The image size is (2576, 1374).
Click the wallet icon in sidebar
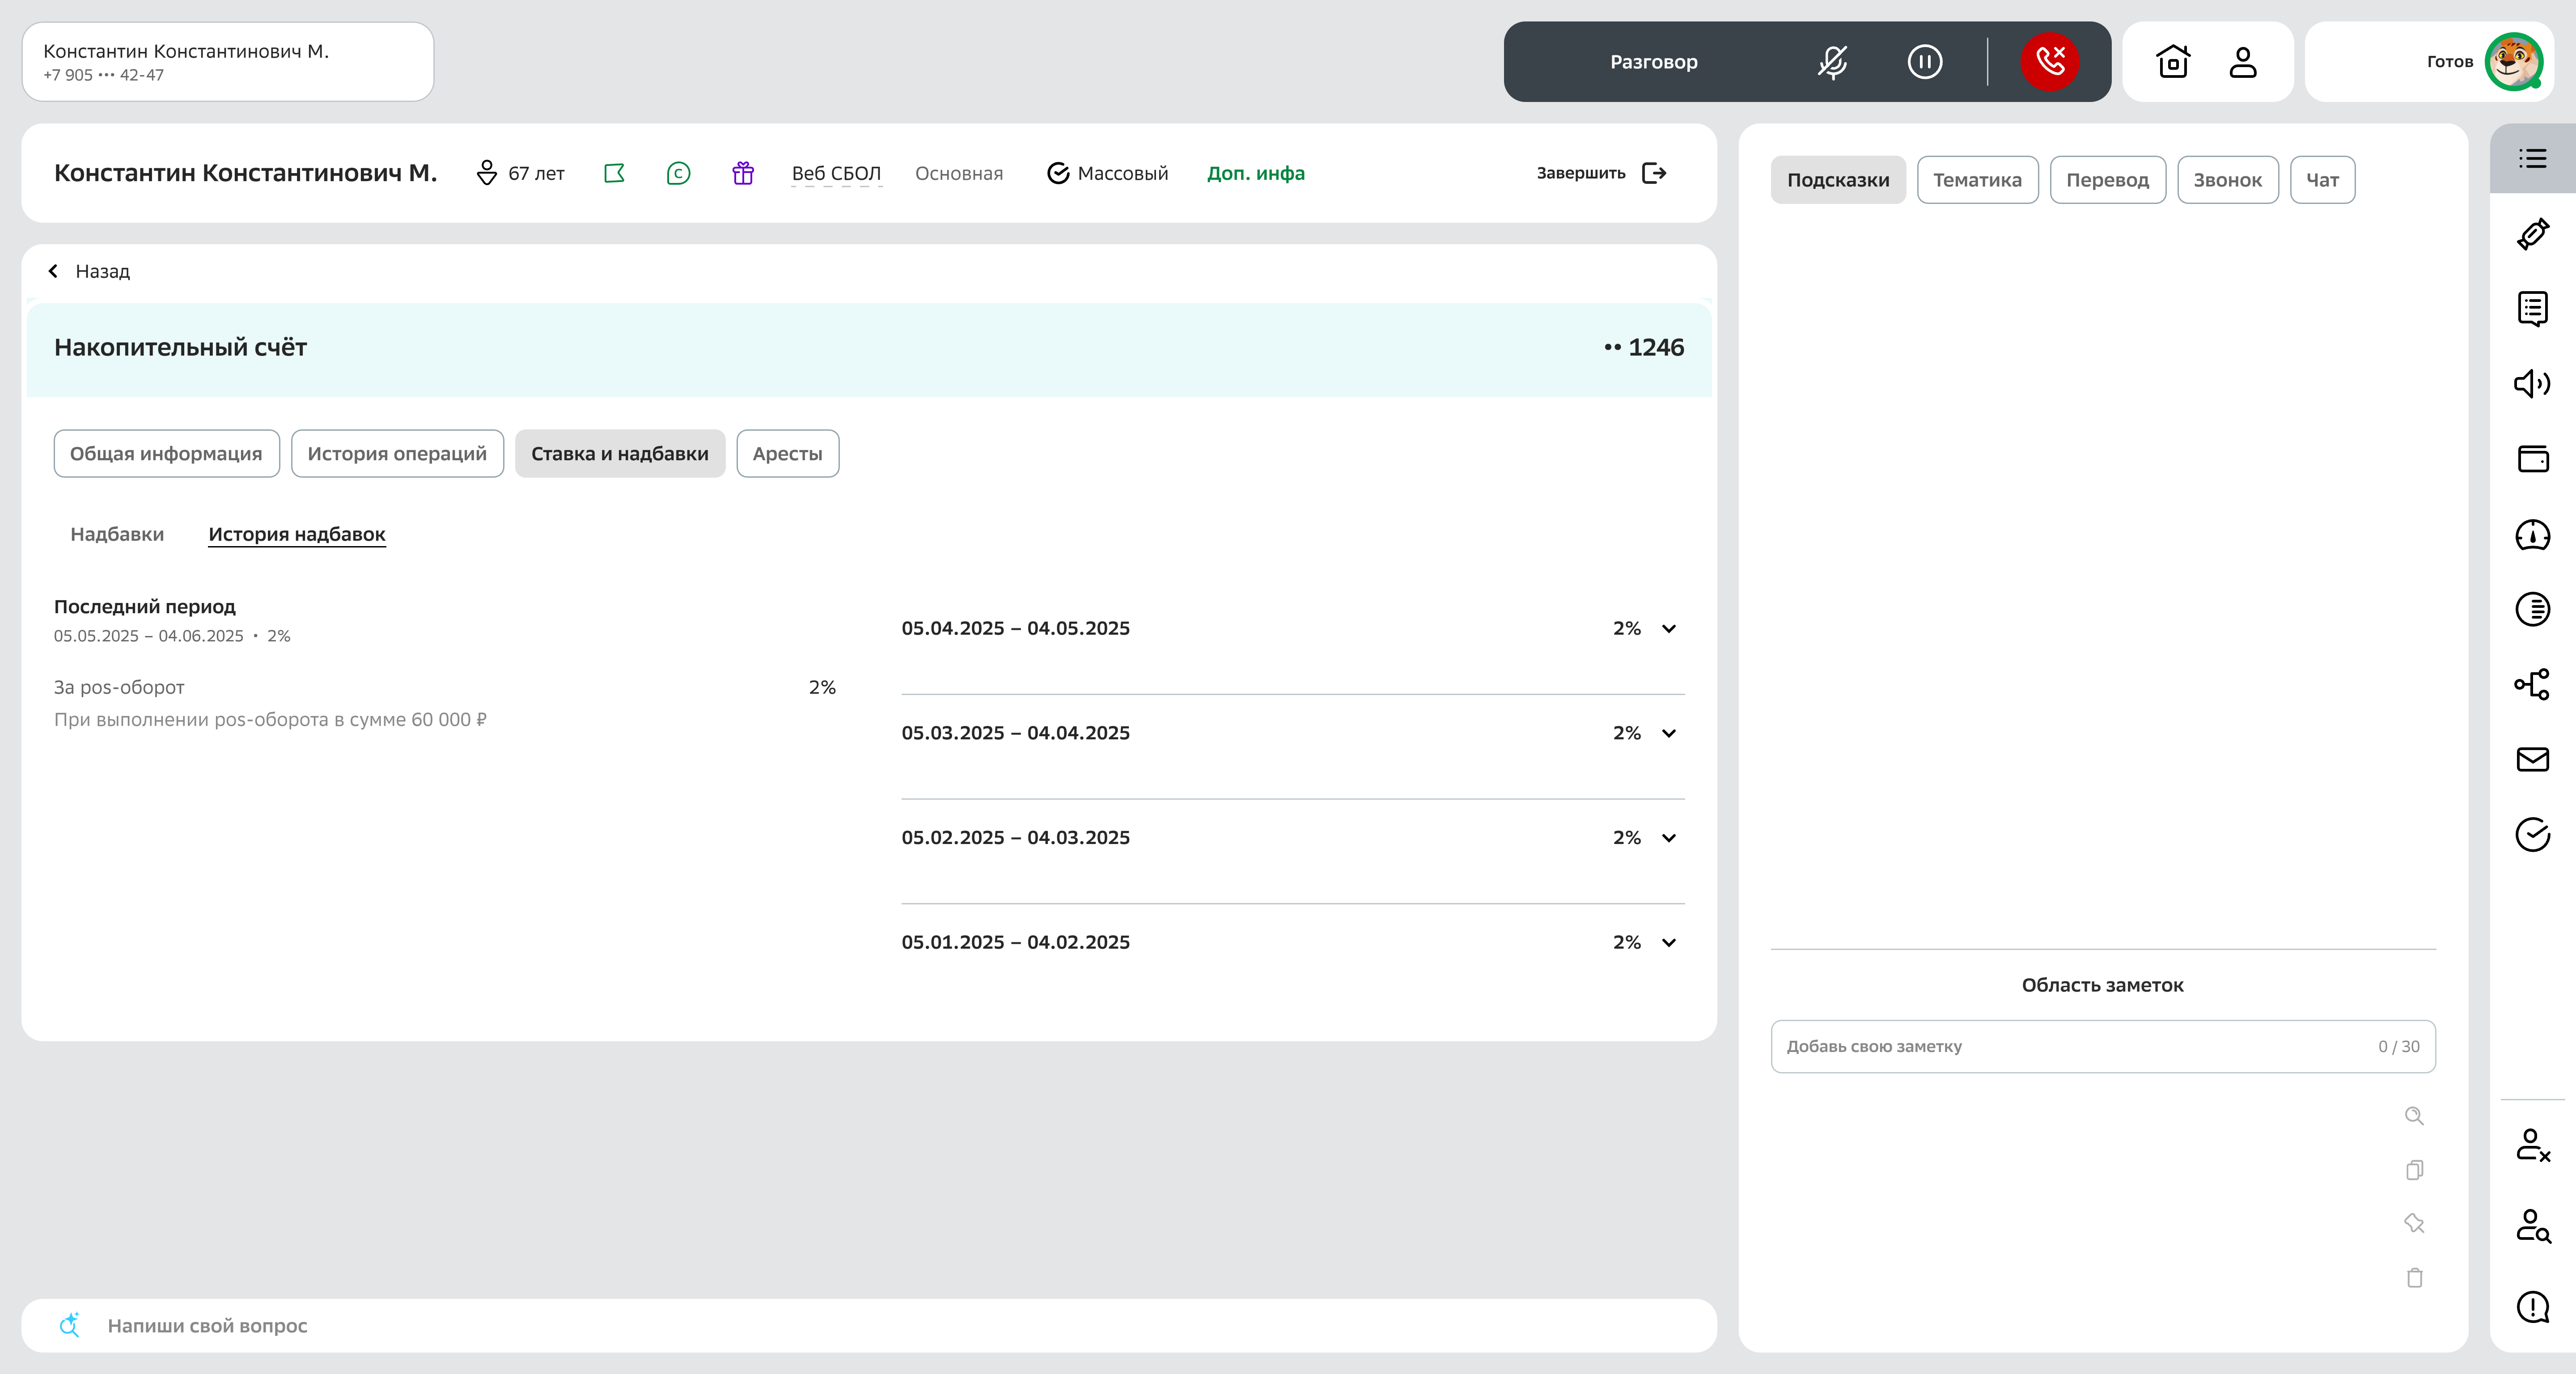tap(2532, 459)
